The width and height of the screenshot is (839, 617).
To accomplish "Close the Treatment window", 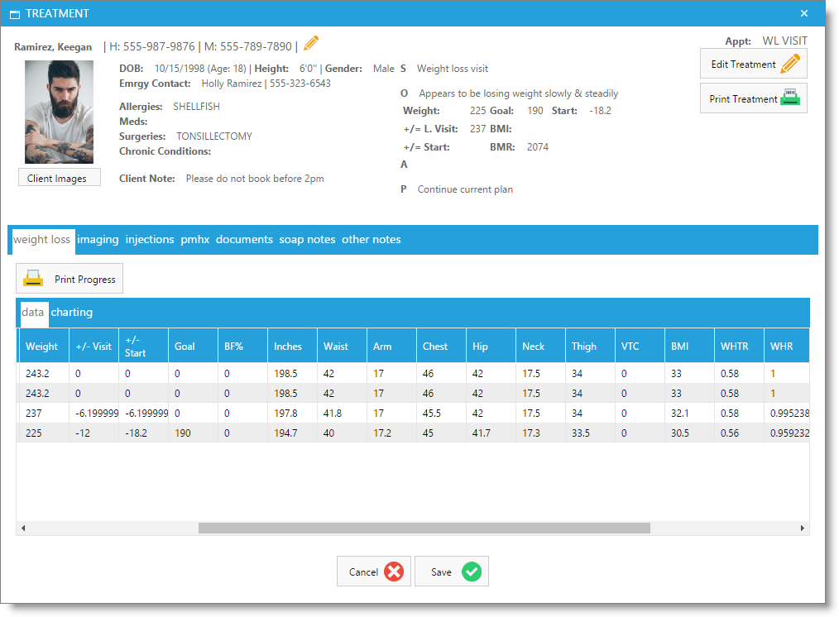I will (804, 13).
